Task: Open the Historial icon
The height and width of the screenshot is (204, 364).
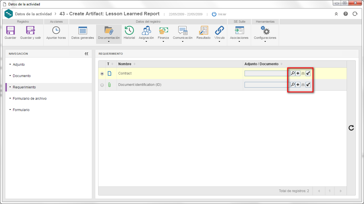Action: pos(129,30)
